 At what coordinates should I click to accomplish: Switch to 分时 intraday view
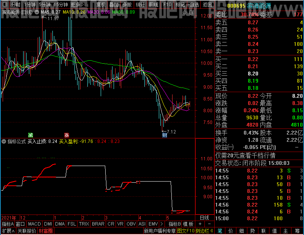(16, 5)
